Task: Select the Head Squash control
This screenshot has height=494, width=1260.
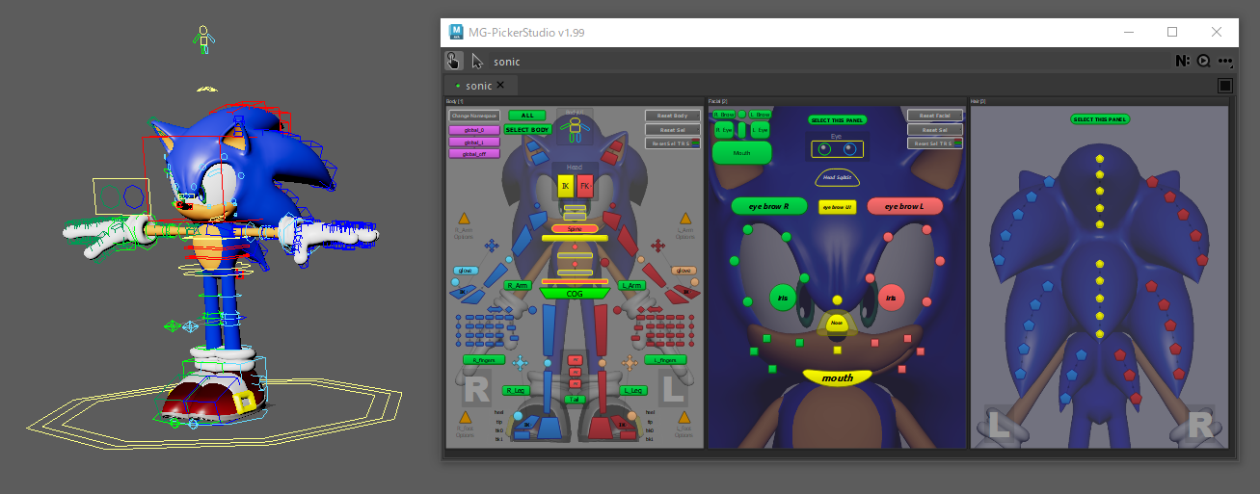Action: click(837, 178)
